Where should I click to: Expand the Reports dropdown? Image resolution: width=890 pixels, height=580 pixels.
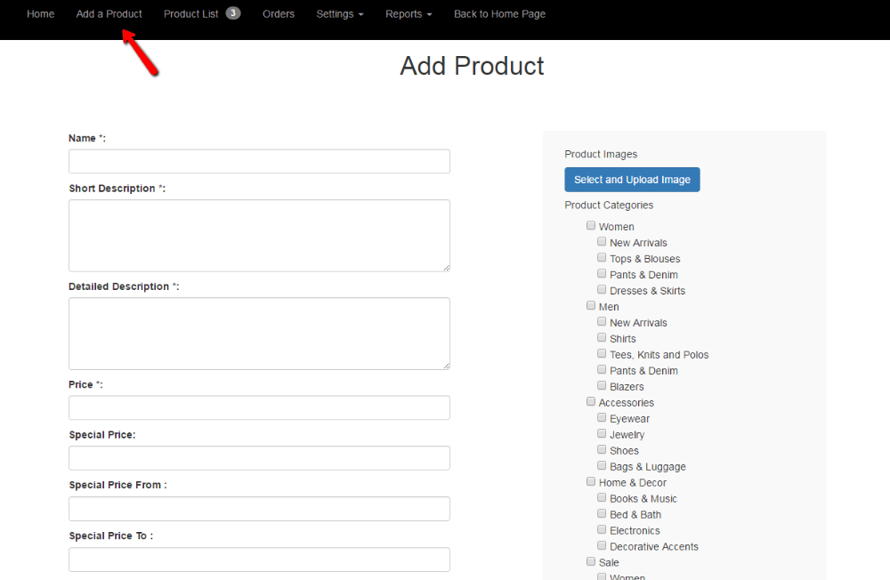[x=409, y=14]
